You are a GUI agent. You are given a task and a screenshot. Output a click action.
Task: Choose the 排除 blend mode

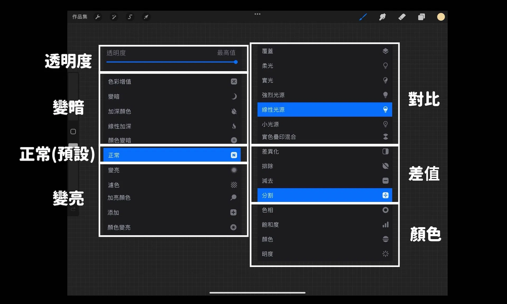(x=325, y=166)
